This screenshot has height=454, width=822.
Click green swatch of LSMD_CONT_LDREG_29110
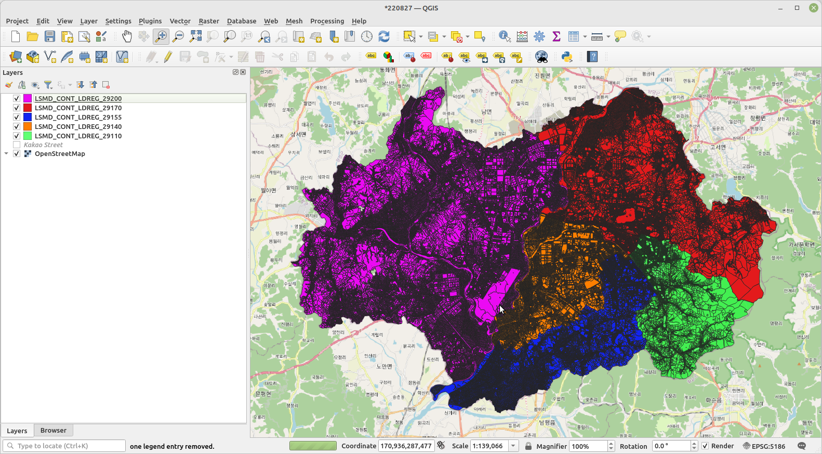pos(28,136)
